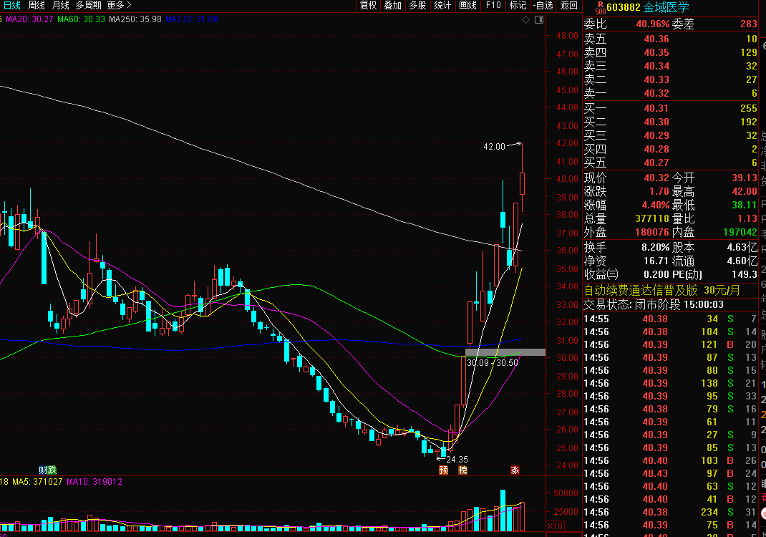
Task: Click the diamond icon above chart
Action: (525, 20)
